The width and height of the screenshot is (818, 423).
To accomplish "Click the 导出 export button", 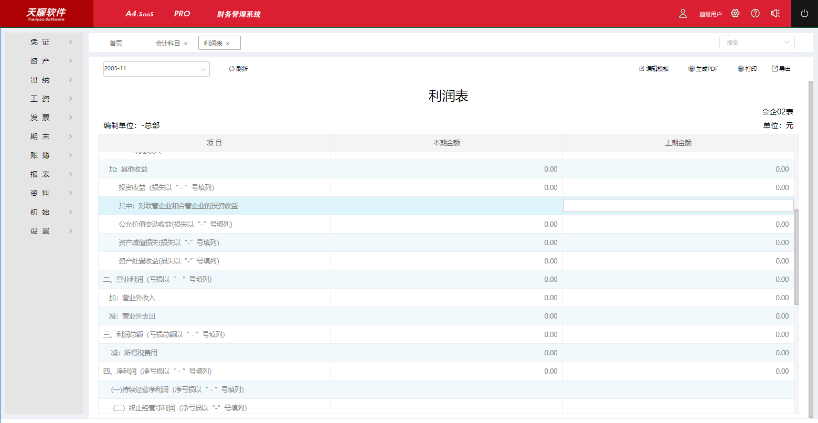I will 781,69.
